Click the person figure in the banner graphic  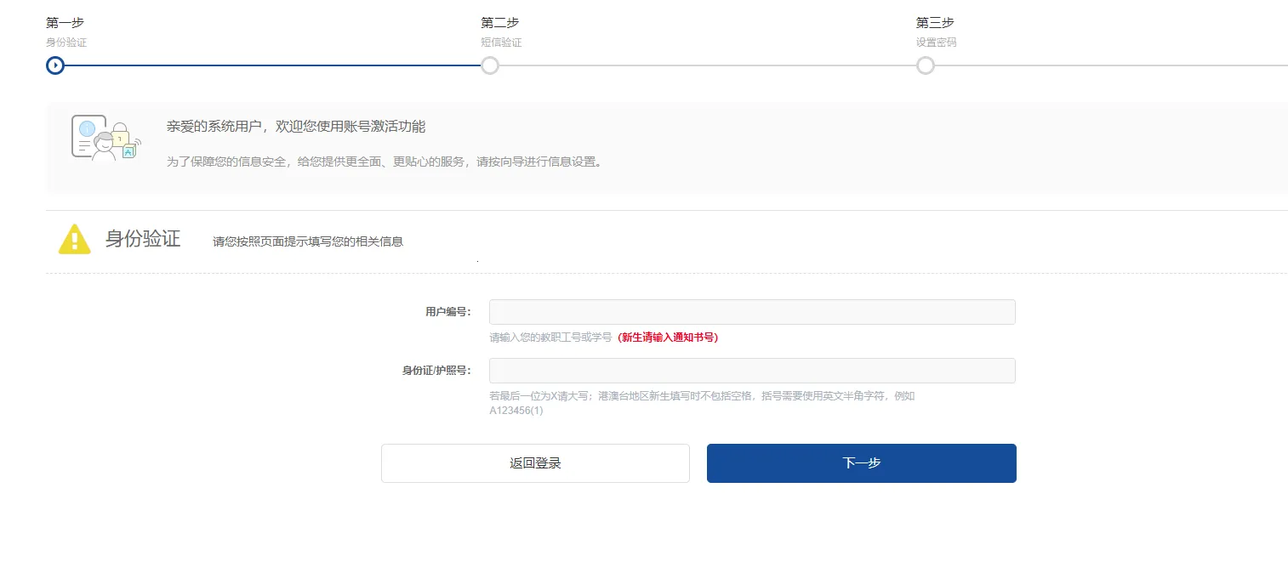click(104, 146)
